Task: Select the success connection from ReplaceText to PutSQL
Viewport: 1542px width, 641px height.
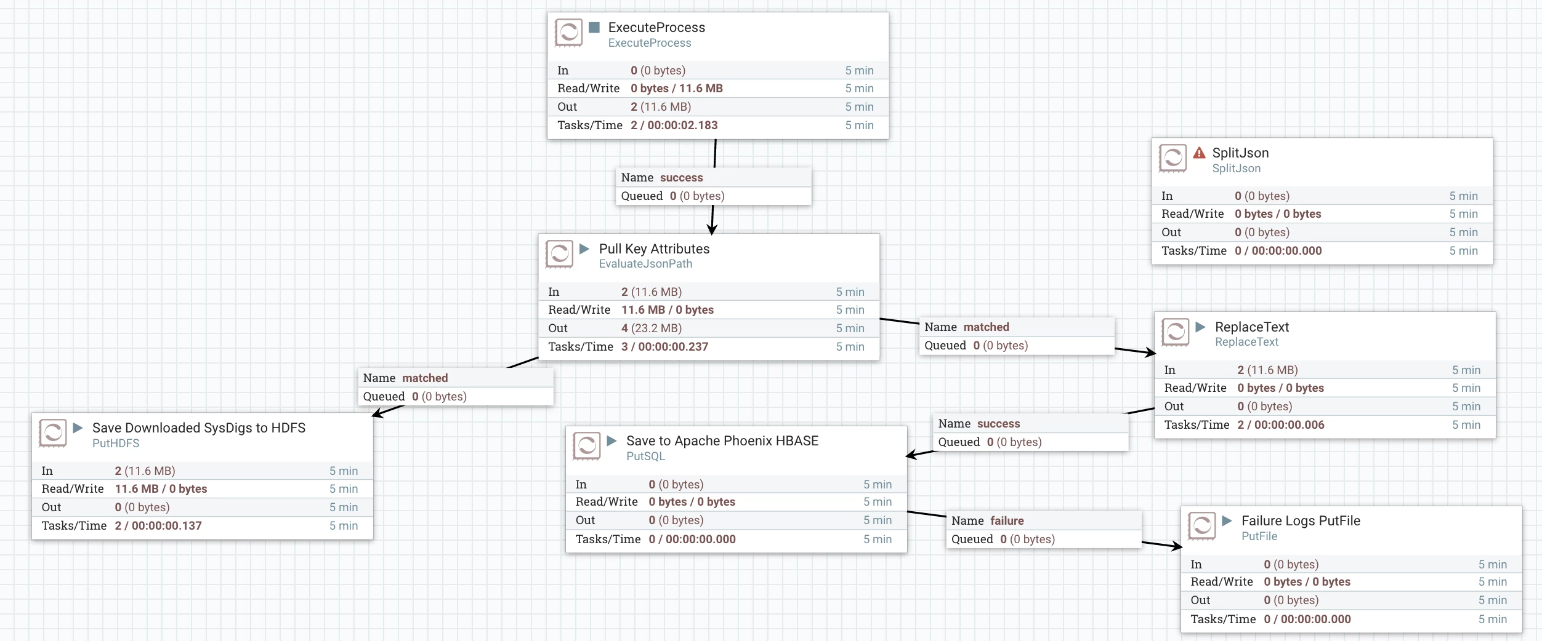Action: tap(1031, 432)
